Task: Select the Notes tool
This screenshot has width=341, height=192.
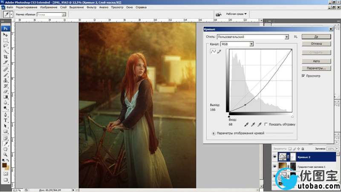Action: click(x=6, y=138)
